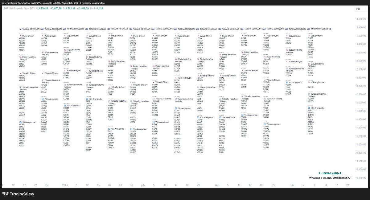
Task: Click the CIMSA ticker
Action: click(66, 96)
